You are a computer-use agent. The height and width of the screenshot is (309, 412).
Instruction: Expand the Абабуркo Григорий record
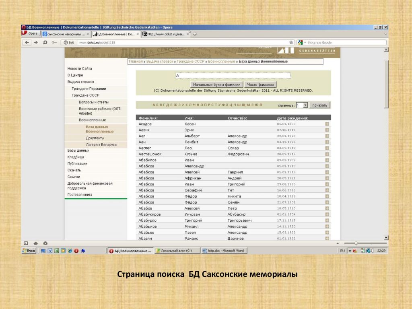point(327,220)
